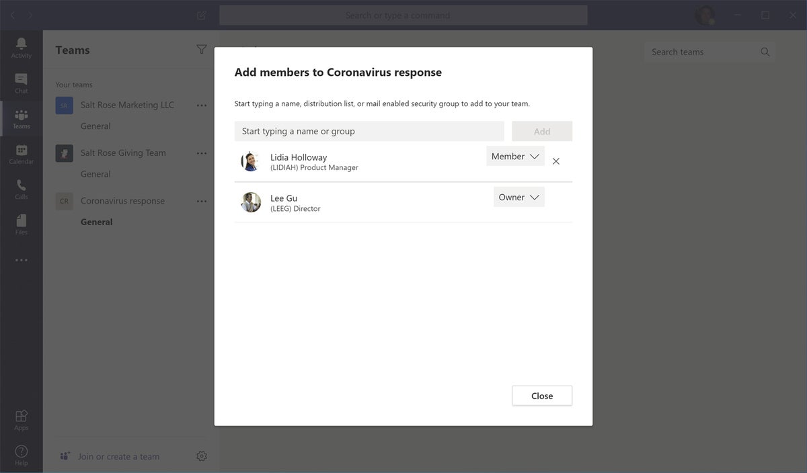807x473 pixels.
Task: Click the name or group input field
Action: (369, 131)
